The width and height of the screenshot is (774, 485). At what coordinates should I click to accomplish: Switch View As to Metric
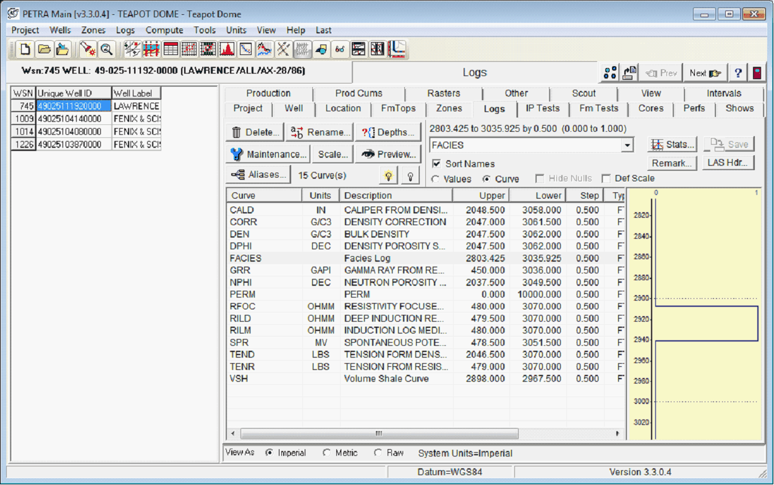click(326, 453)
